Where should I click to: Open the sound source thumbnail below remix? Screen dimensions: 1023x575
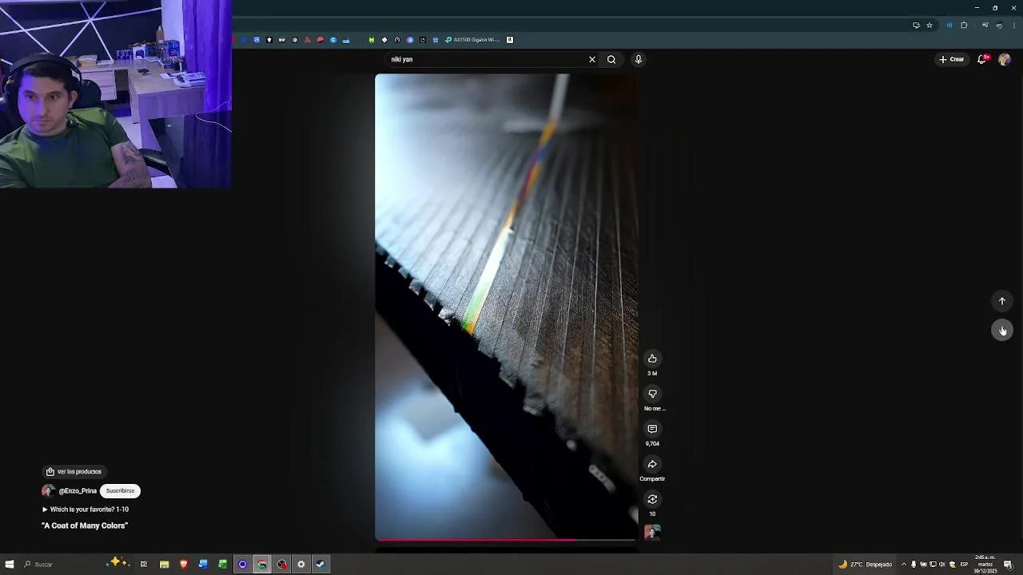652,532
